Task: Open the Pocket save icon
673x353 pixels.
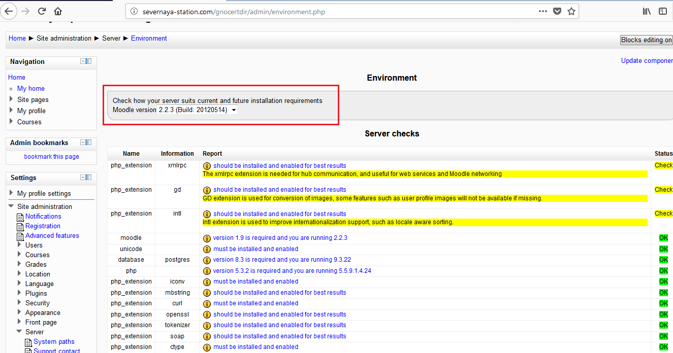Action: pyautogui.click(x=557, y=11)
